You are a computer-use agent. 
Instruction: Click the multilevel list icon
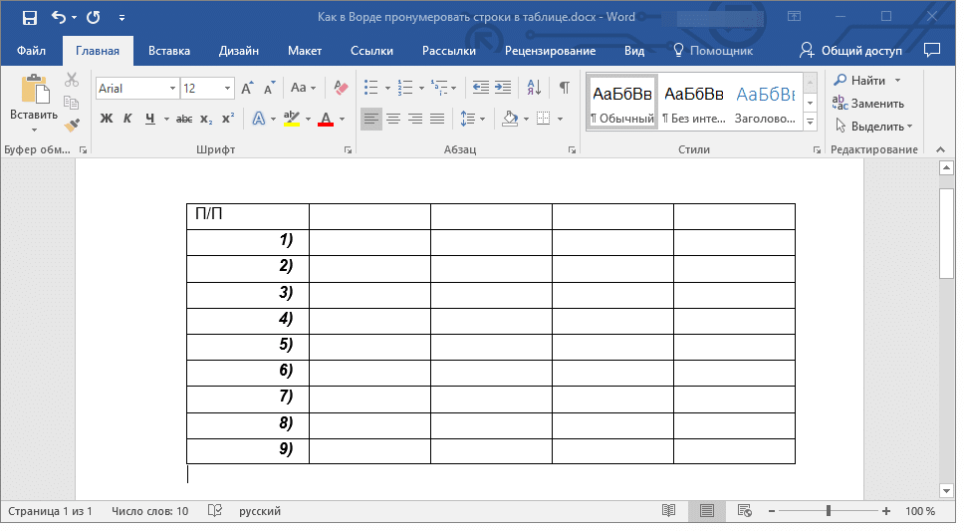pos(439,88)
